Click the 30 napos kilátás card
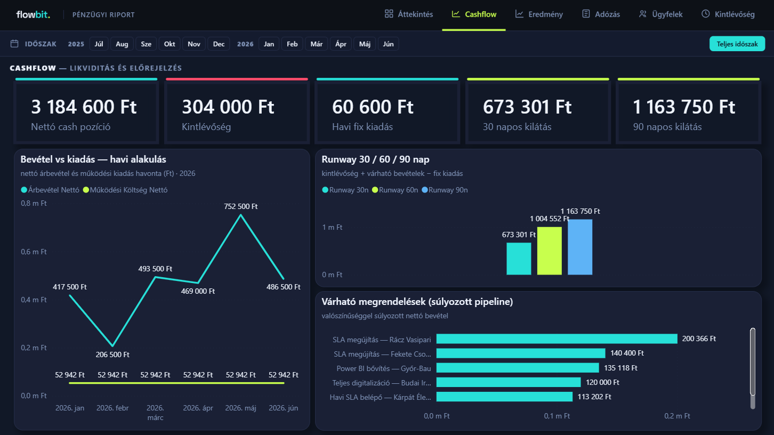Screen dimensions: 774x435 pyautogui.click(x=538, y=111)
